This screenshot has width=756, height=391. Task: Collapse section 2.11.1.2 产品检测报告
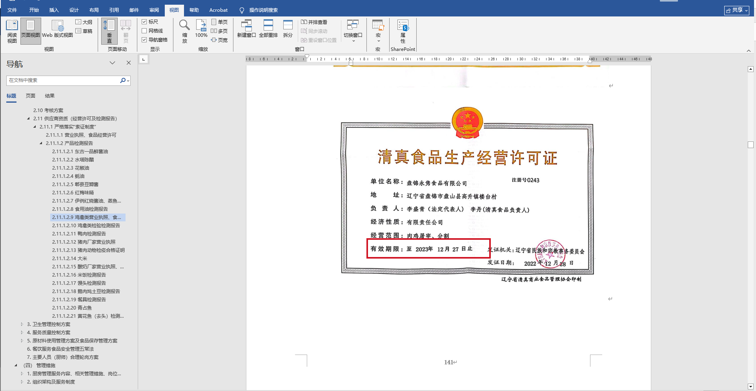point(41,143)
